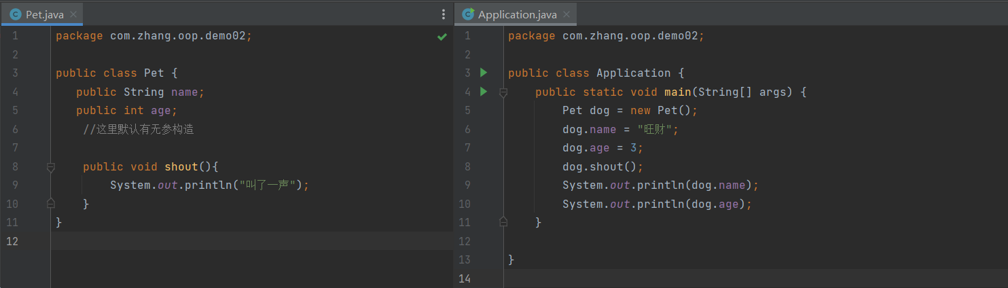Click 'String[] args' parameter in main
Screen dimensions: 1008x288
[x=742, y=92]
